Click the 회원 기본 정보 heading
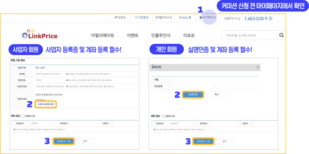The width and height of the screenshot is (309, 154). (18, 60)
